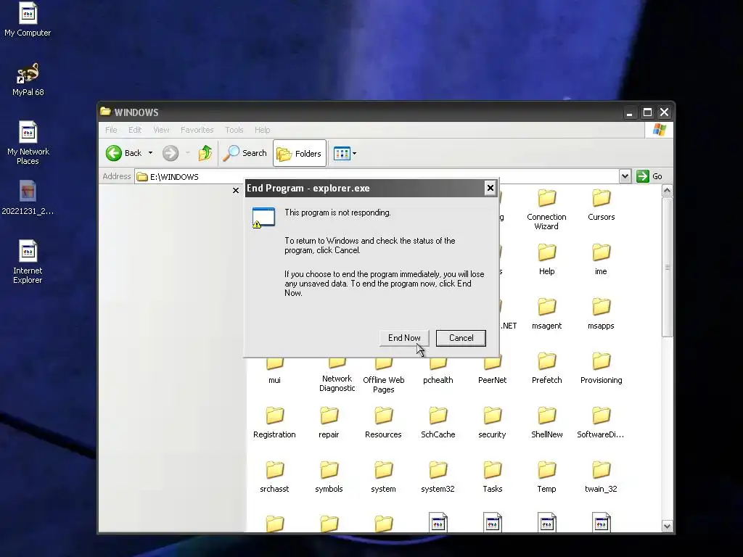Open Search in WINDOWS toolbar
The image size is (743, 557).
click(245, 153)
